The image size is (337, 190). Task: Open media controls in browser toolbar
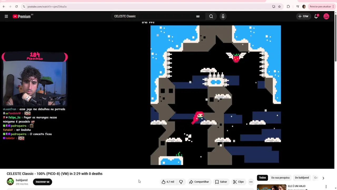pyautogui.click(x=298, y=7)
